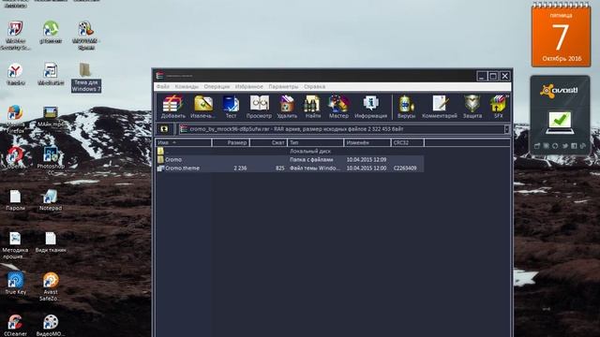
Task: Sort files by the Имя column
Action: click(x=184, y=142)
